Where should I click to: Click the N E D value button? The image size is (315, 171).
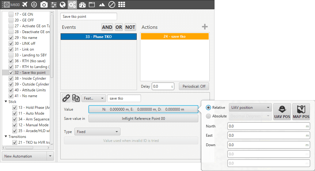pyautogui.click(x=143, y=109)
